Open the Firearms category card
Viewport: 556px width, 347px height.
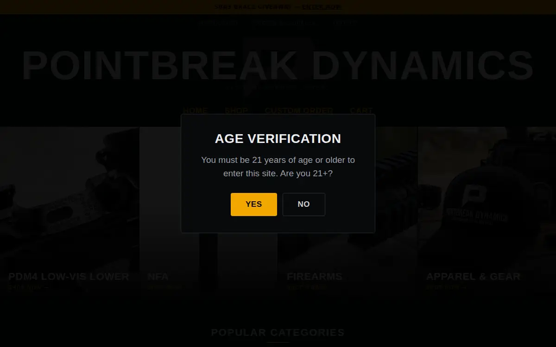coord(347,213)
